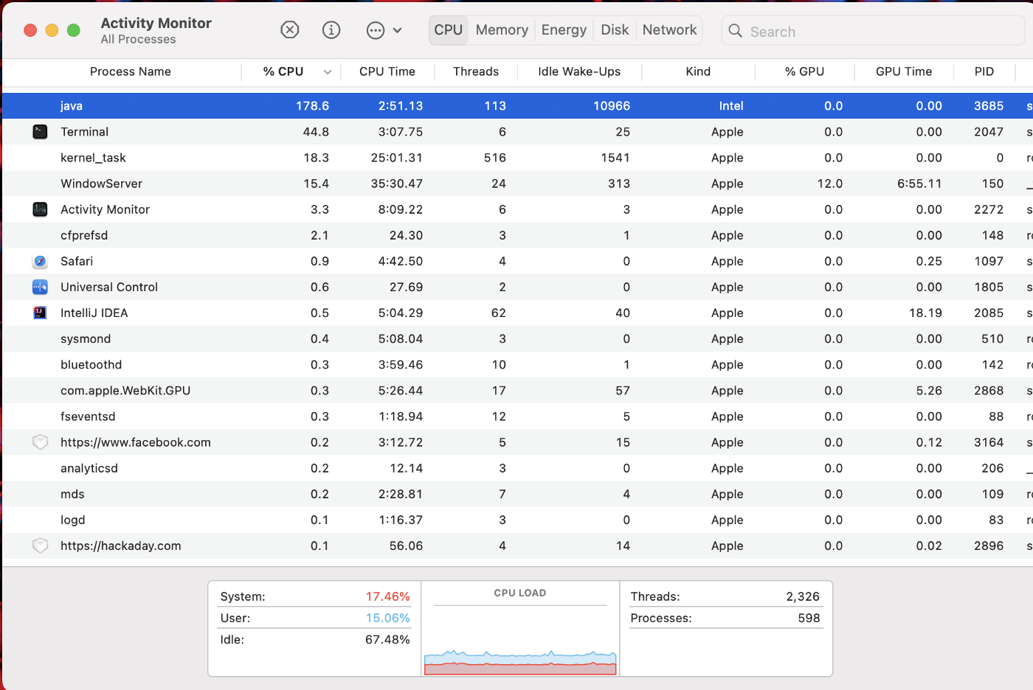Viewport: 1033px width, 690px height.
Task: Click the Activity Monitor row icon
Action: click(x=41, y=209)
